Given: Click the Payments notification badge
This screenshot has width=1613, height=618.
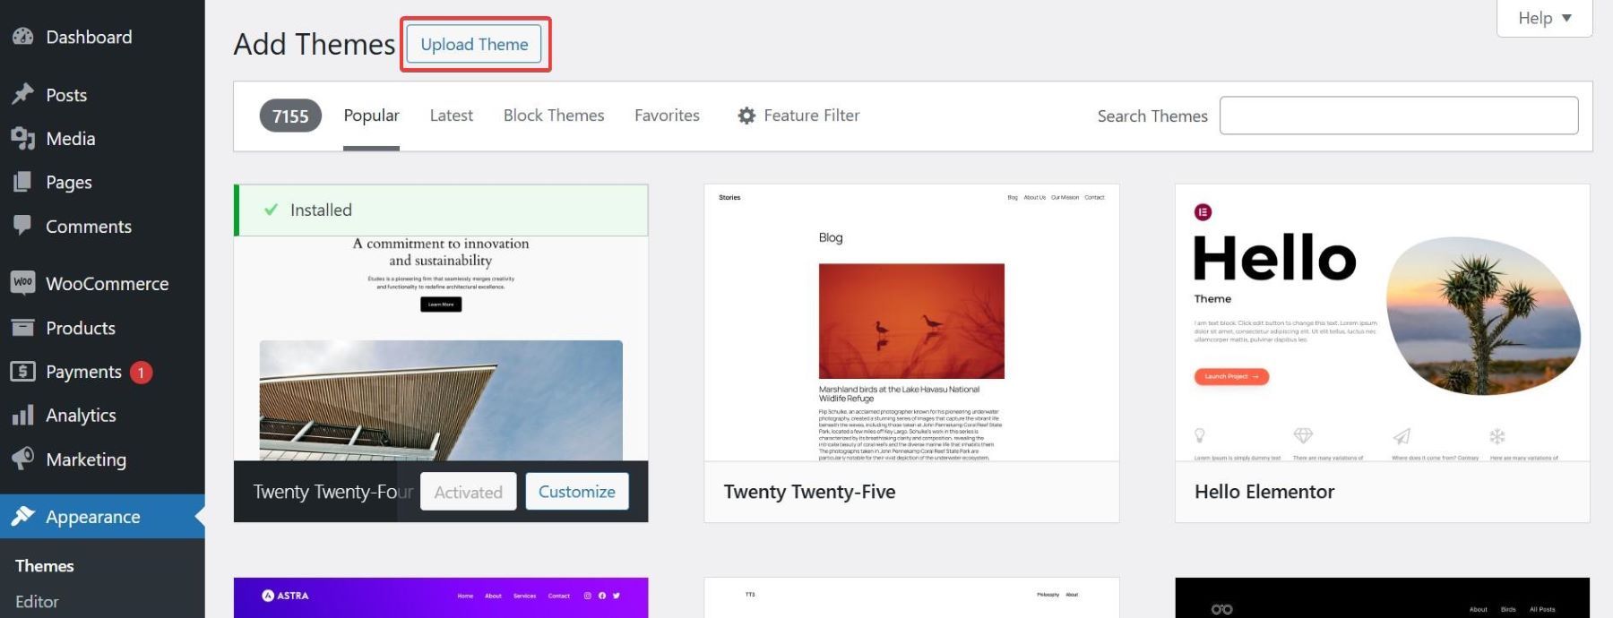Looking at the screenshot, I should [x=141, y=372].
